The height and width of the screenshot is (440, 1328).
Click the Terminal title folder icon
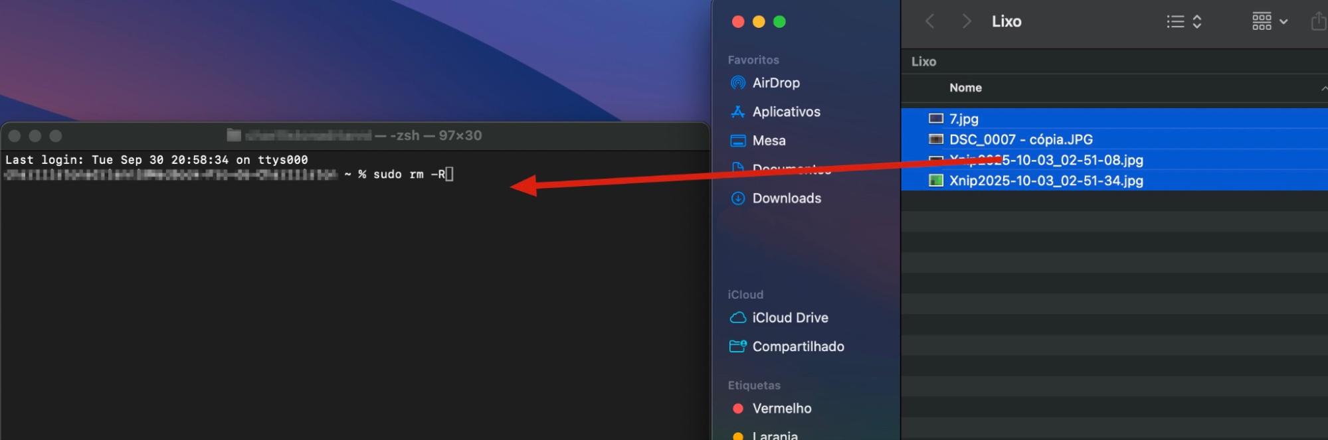(233, 135)
